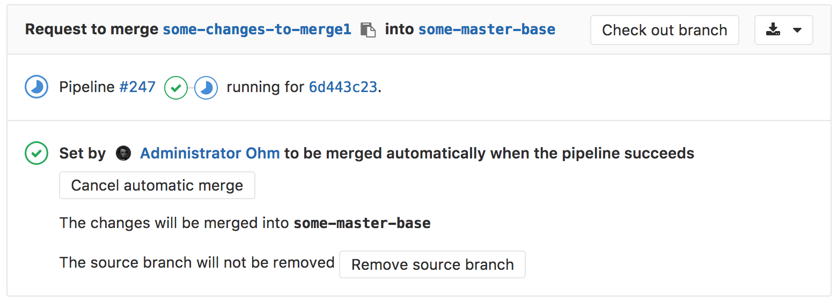This screenshot has width=837, height=303.
Task: Click the pipeline running status icon before "Pipeline"
Action: (x=36, y=87)
